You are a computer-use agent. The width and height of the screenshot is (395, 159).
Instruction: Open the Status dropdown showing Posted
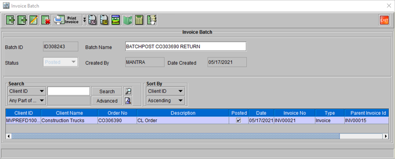(61, 62)
